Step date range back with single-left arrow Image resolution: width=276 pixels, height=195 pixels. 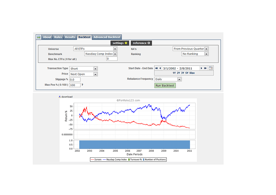(x=160, y=68)
